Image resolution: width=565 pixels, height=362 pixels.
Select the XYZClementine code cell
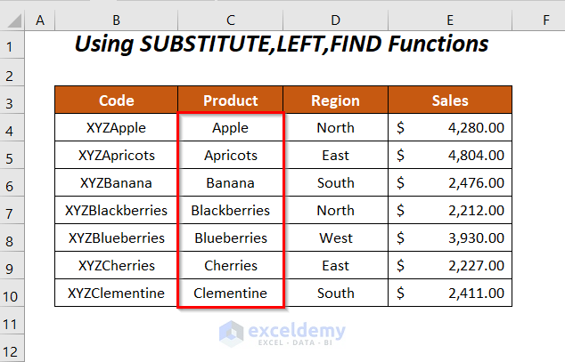(116, 294)
